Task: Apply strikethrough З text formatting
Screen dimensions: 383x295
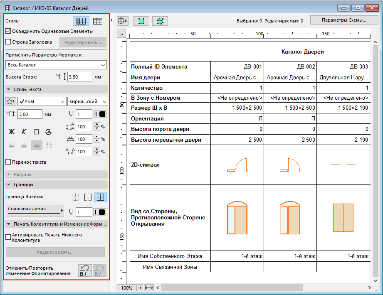Action: click(x=48, y=132)
